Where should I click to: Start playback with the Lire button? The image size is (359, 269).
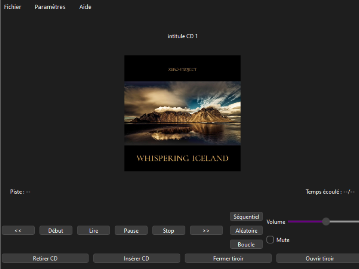93,231
